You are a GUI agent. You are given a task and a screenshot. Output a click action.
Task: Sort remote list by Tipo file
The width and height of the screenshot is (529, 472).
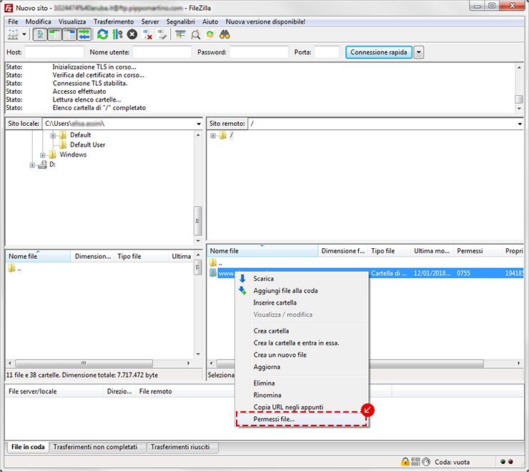click(390, 251)
